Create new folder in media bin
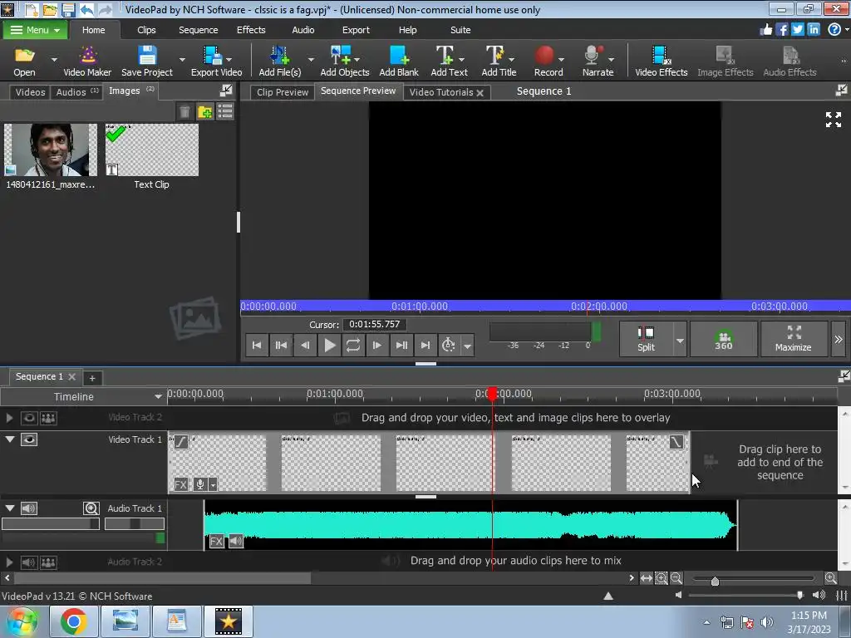Screen dimensions: 851x638 tap(204, 112)
